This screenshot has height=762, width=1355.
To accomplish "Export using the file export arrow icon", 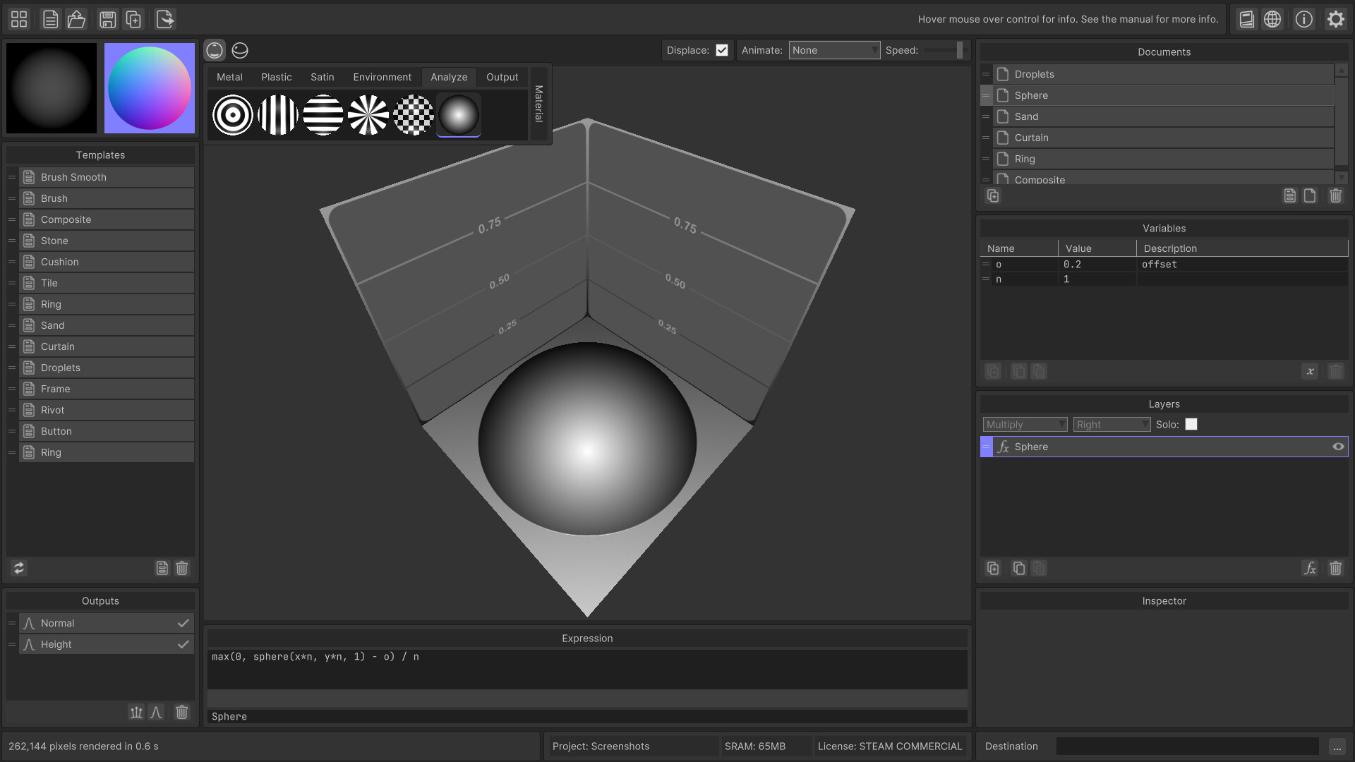I will coord(164,19).
